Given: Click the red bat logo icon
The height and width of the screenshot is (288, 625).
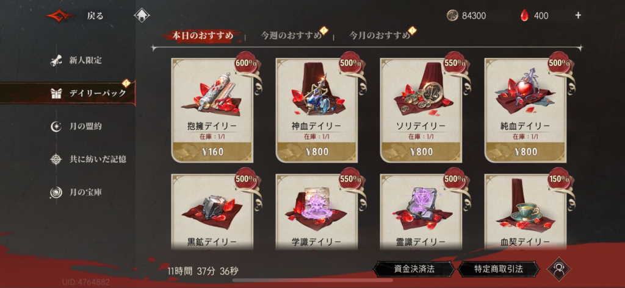Looking at the screenshot, I should click(x=60, y=16).
